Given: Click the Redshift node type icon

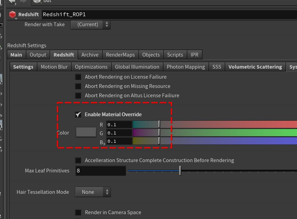Looking at the screenshot, I should (x=12, y=14).
